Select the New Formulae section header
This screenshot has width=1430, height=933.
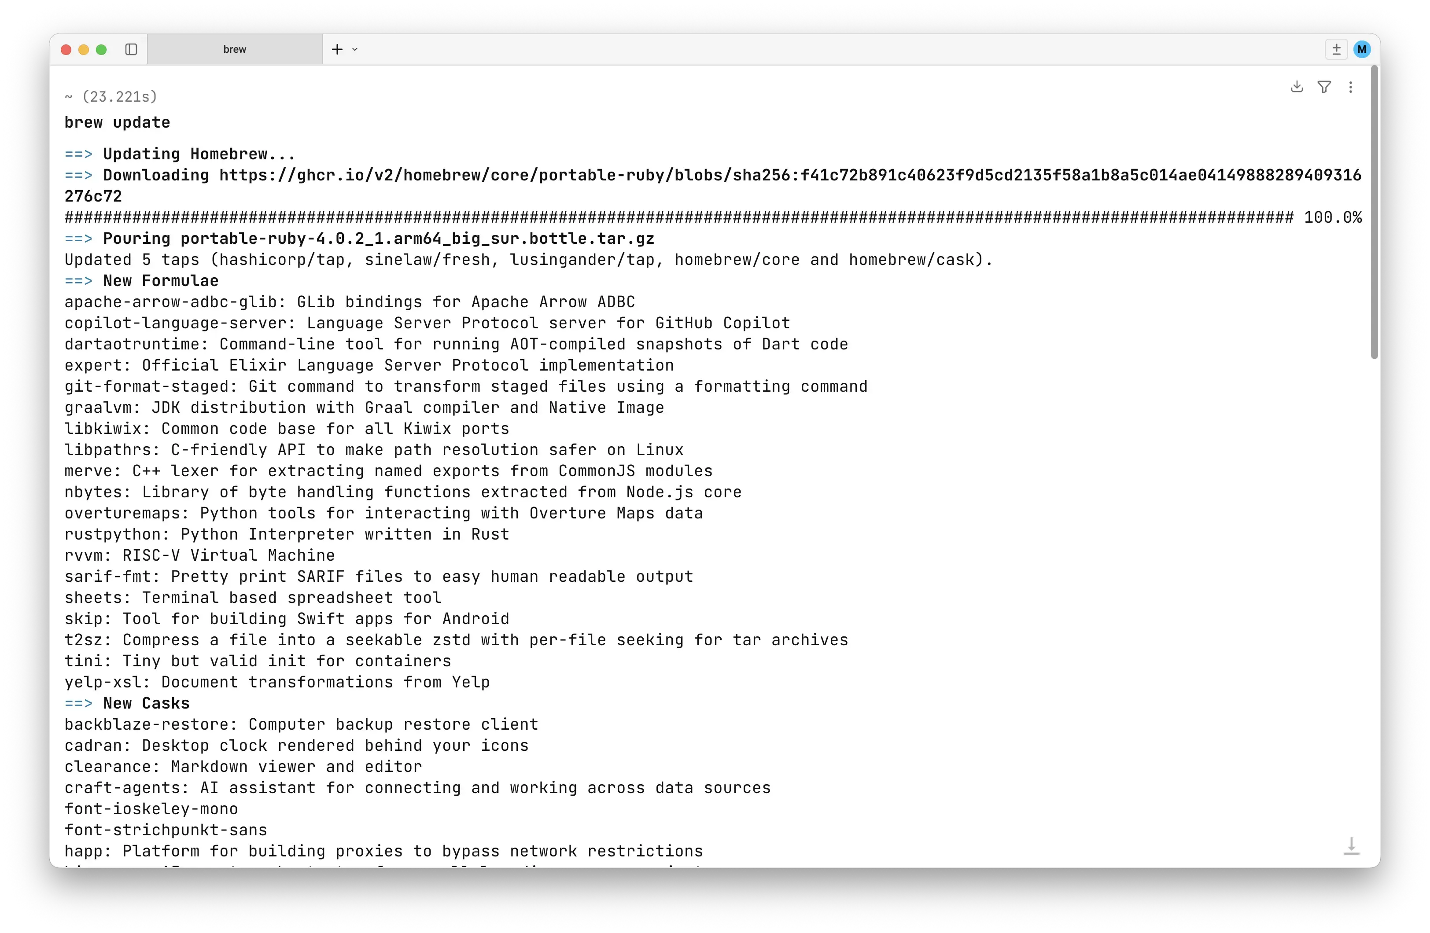(x=160, y=281)
